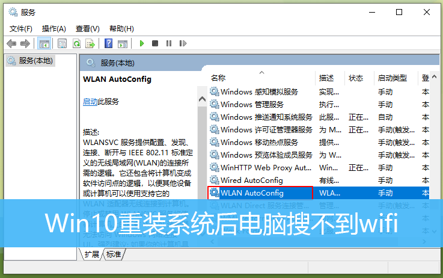
Task: Click the gear icon beside Wired AutoConfig
Action: click(x=215, y=180)
